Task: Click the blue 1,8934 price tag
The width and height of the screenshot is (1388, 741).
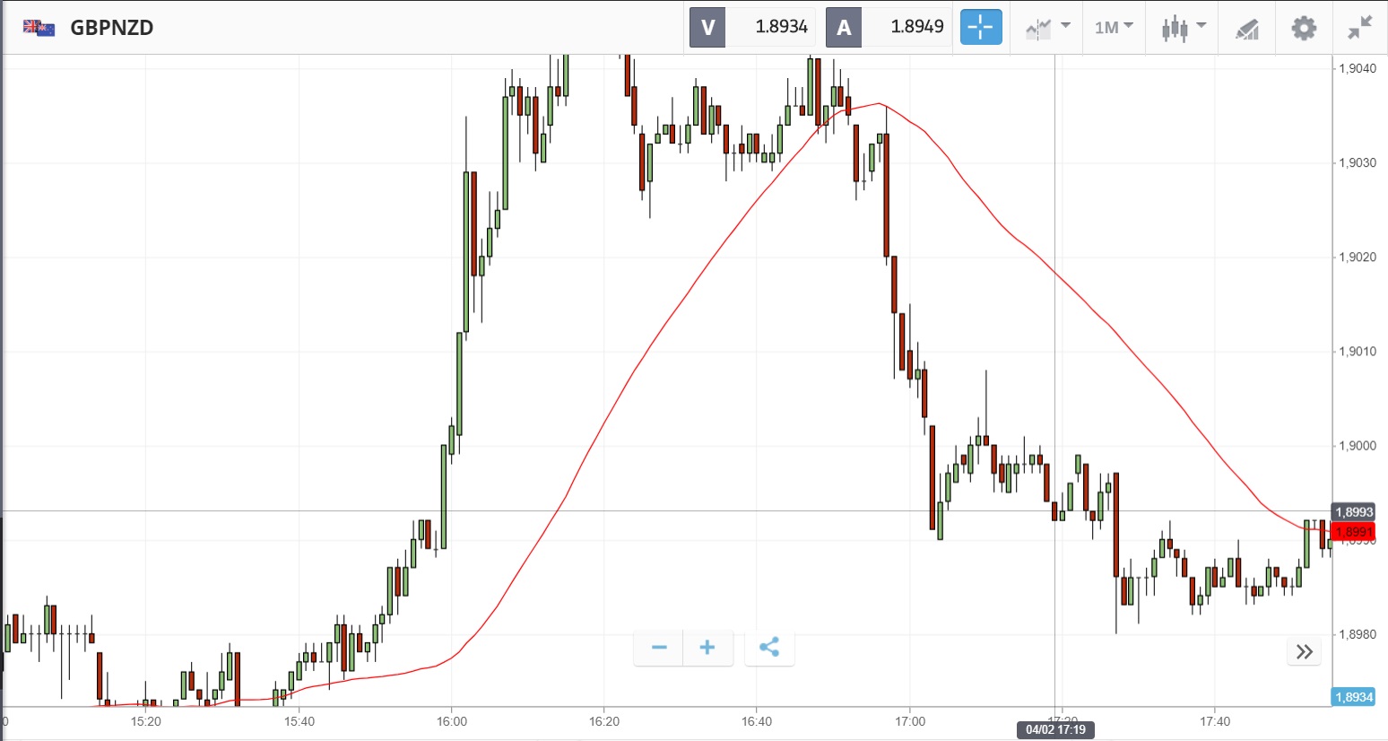Action: pyautogui.click(x=1353, y=697)
